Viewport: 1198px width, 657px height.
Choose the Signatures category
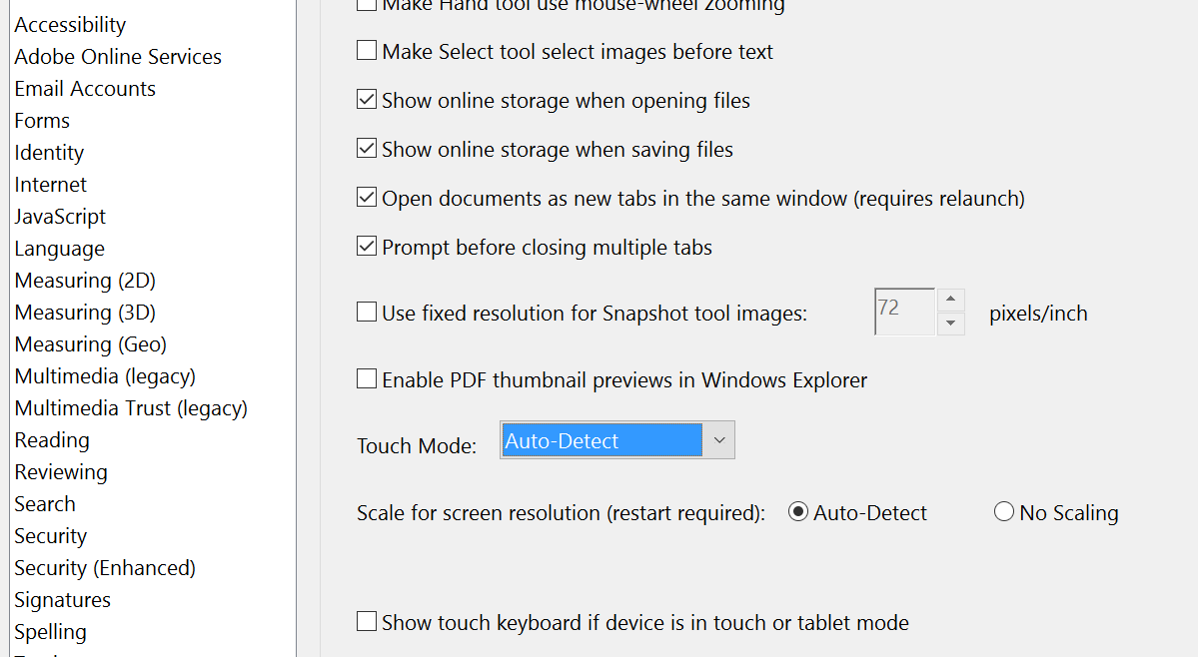tap(63, 600)
